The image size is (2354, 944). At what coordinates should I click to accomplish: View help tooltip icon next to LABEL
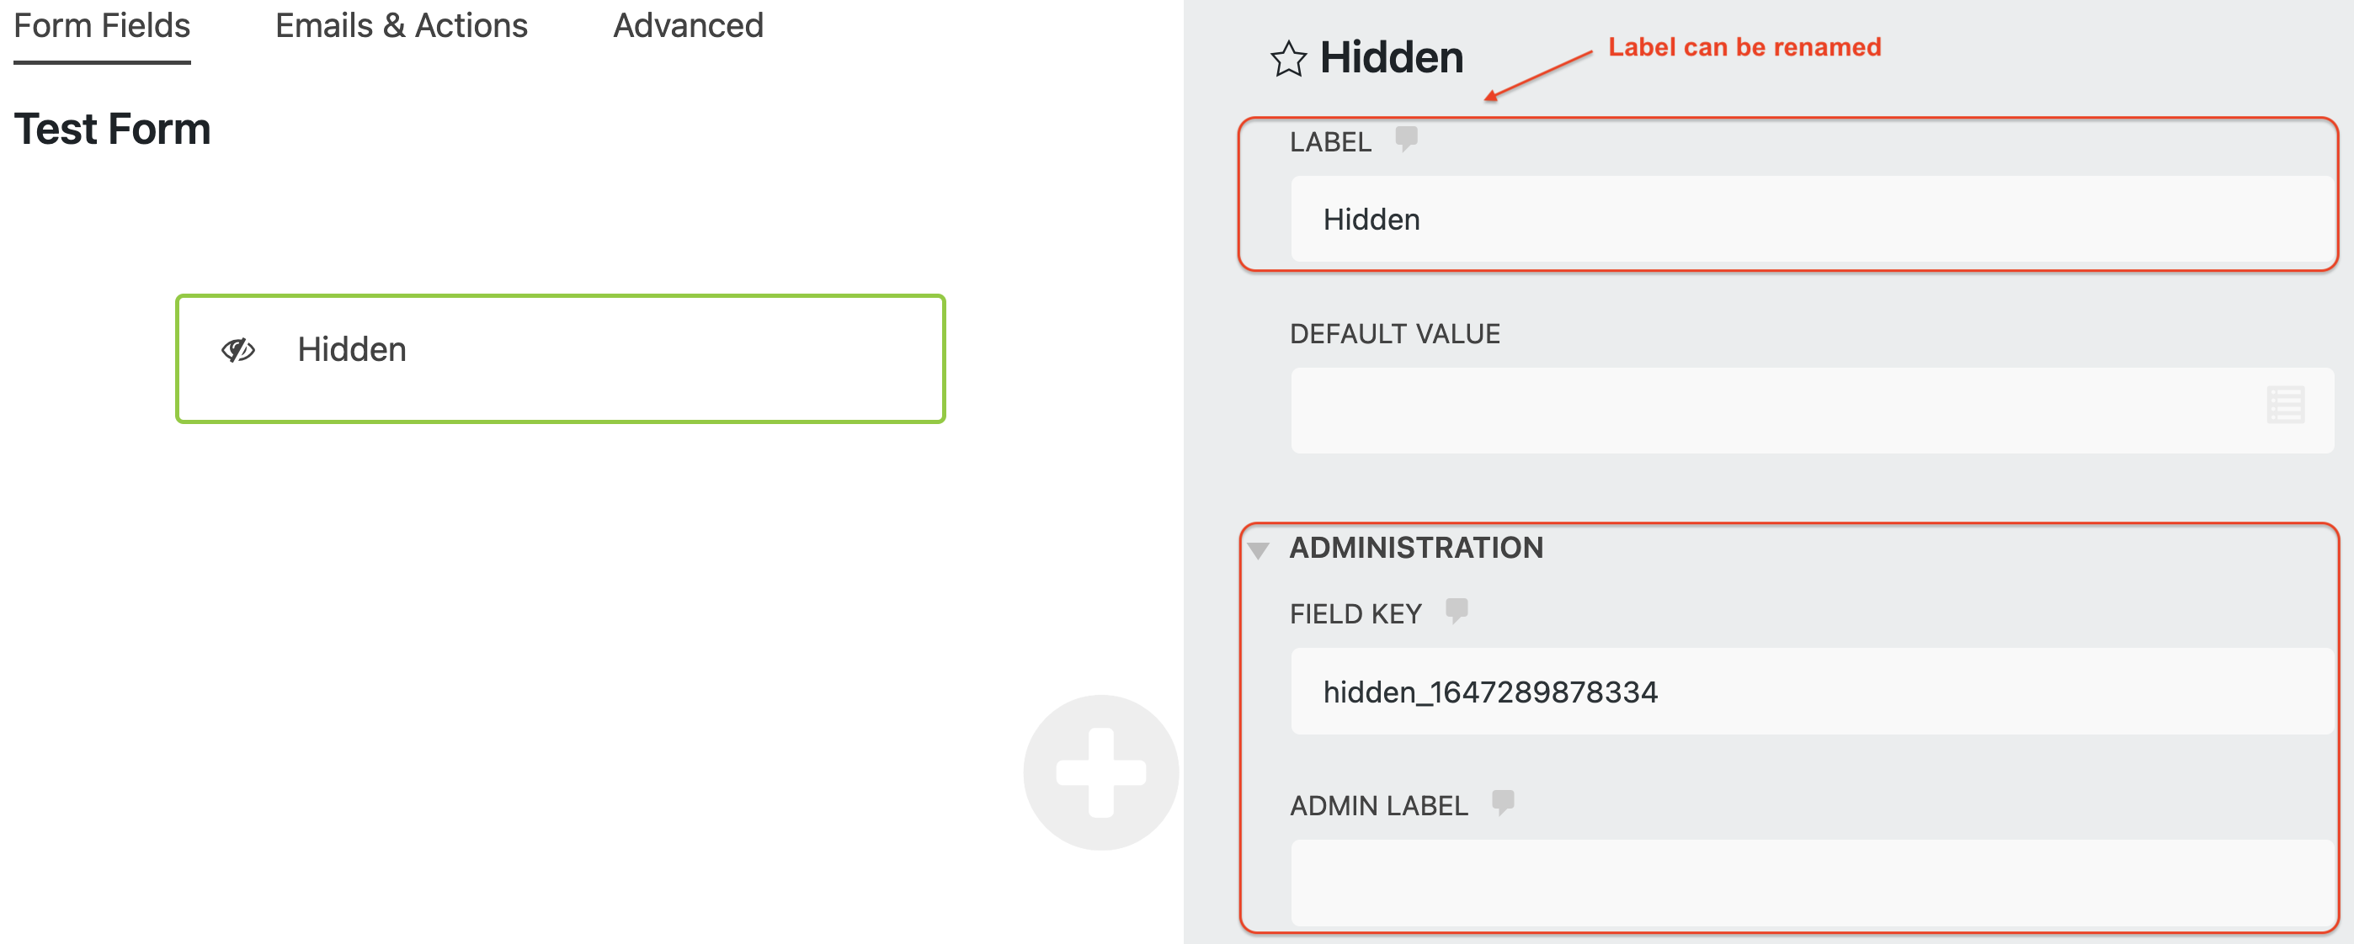(x=1406, y=139)
